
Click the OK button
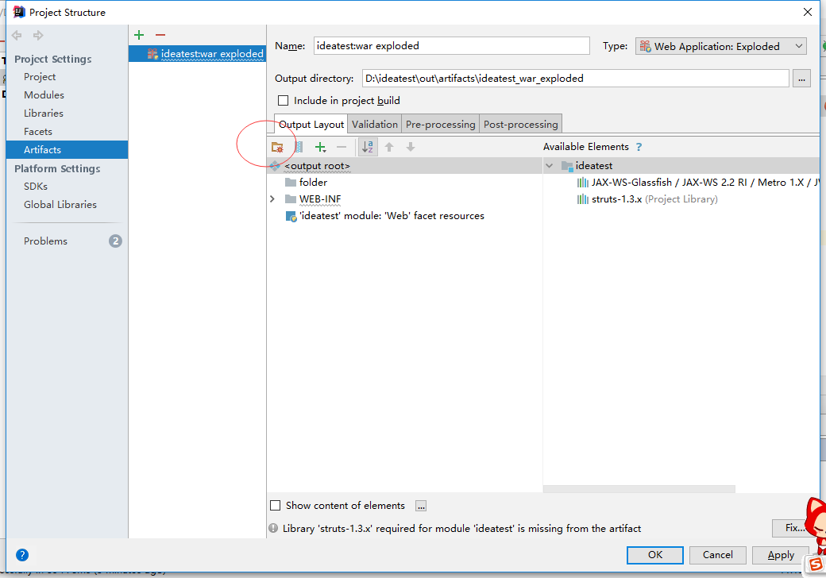654,555
